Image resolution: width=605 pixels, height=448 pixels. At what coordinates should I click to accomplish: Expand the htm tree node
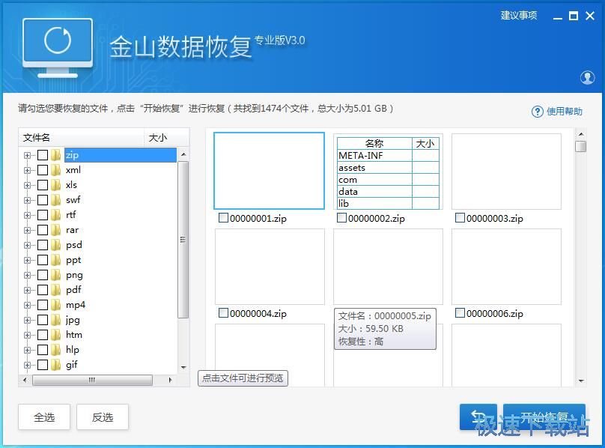click(27, 335)
